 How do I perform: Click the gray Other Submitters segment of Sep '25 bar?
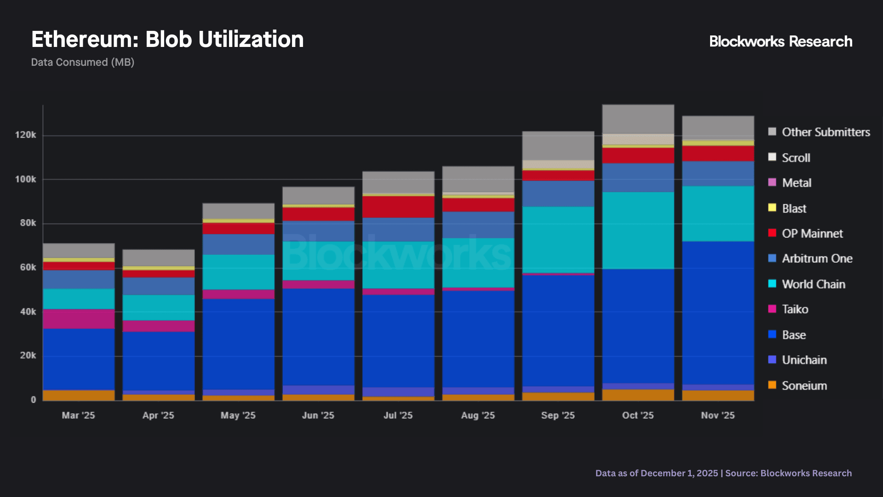pyautogui.click(x=558, y=146)
